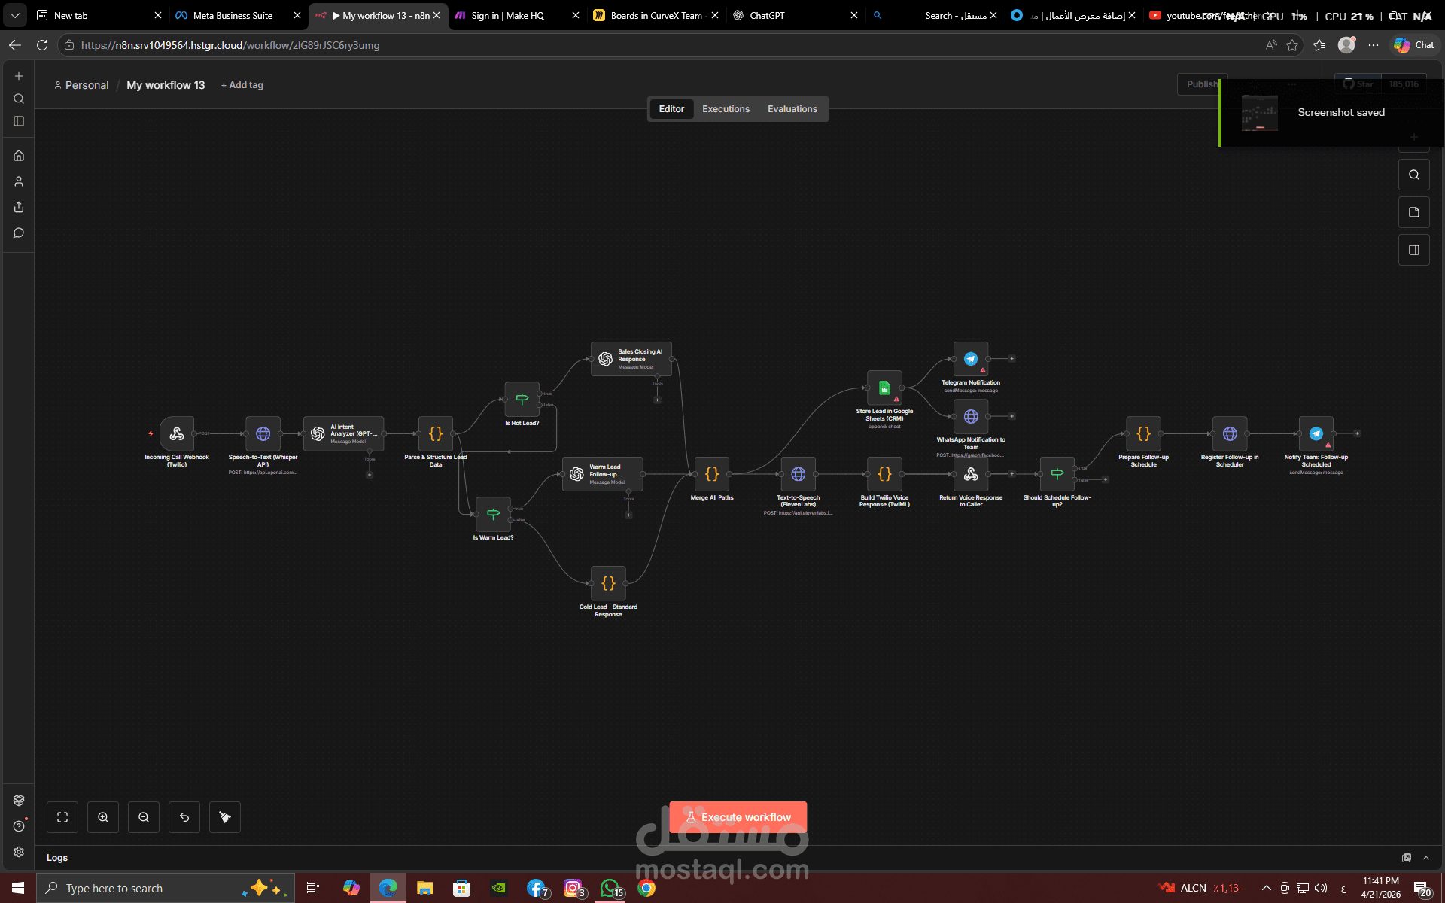Open the chat icon in left sidebar
The image size is (1445, 903).
(19, 233)
